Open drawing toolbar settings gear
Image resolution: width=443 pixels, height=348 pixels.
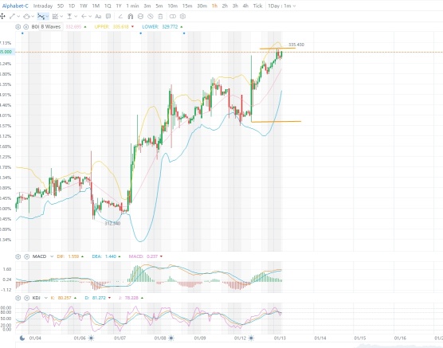point(182,17)
